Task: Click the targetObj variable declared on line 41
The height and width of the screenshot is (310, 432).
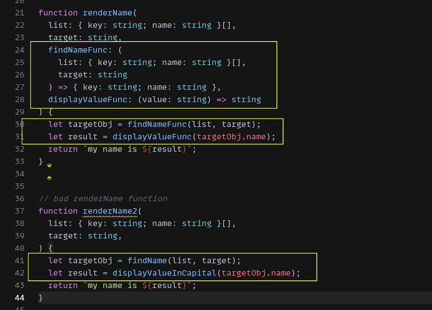Action: [91, 261]
